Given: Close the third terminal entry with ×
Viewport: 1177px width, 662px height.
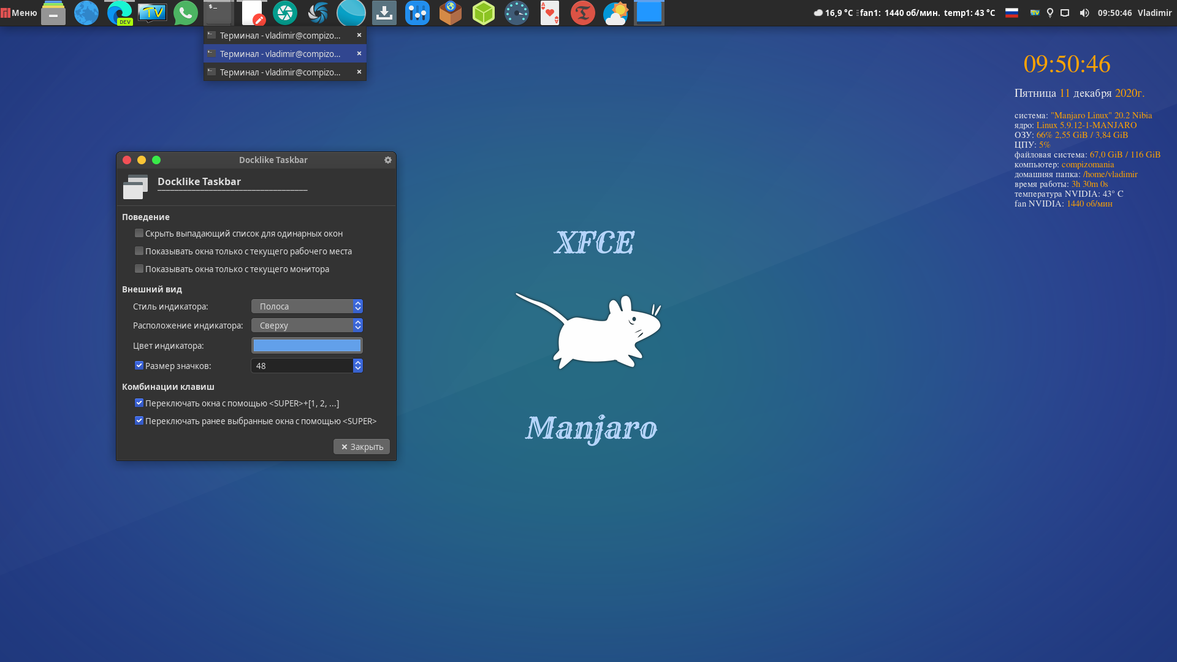Looking at the screenshot, I should [359, 72].
